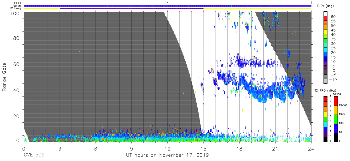This screenshot has width=350, height=161.
Task: Click the yellow TX Freq bar segment after 15 UT
Action: click(x=257, y=9)
